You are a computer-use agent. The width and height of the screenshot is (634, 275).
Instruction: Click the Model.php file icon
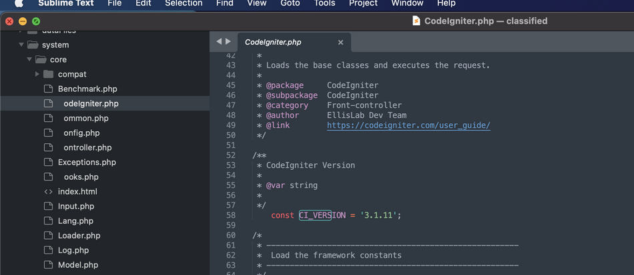point(49,265)
